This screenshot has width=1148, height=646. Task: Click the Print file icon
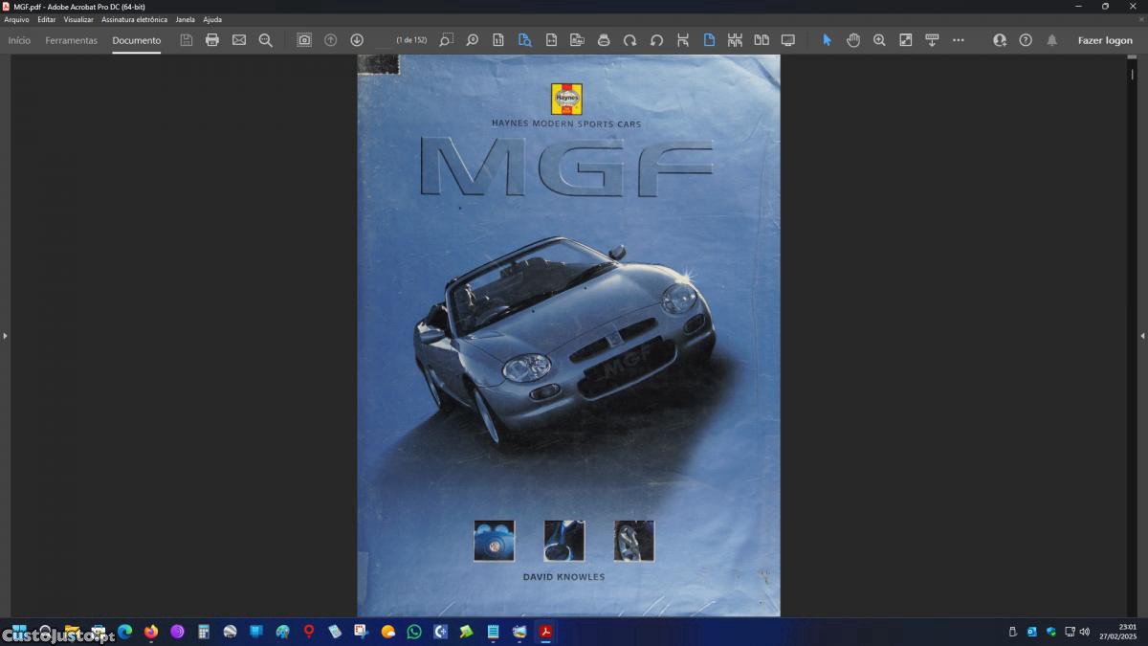point(212,40)
